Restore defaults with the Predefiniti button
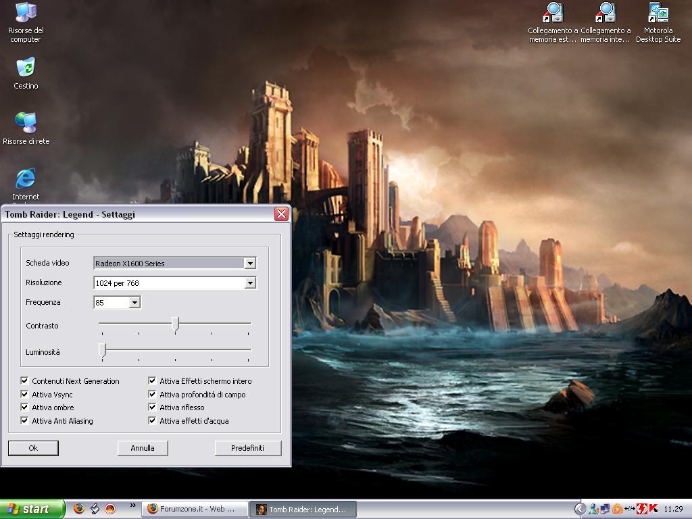This screenshot has width=692, height=519. [247, 448]
